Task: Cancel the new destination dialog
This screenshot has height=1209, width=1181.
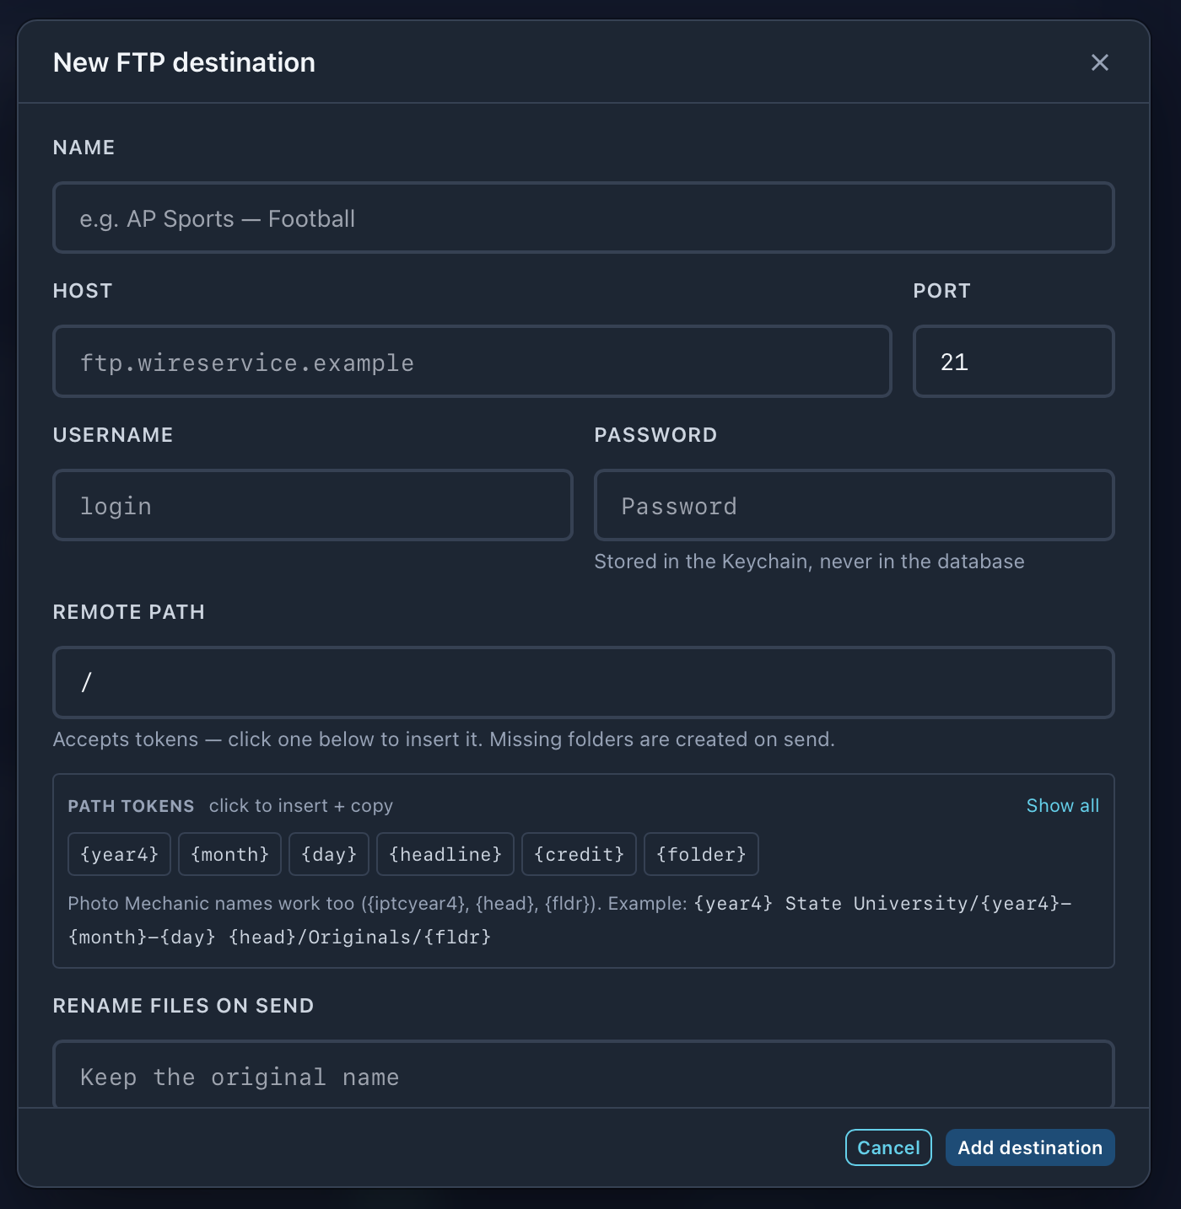Action: [888, 1147]
